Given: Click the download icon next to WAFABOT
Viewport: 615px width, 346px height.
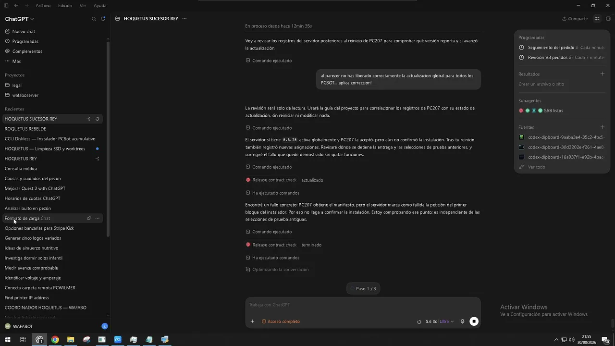Looking at the screenshot, I should pyautogui.click(x=104, y=326).
